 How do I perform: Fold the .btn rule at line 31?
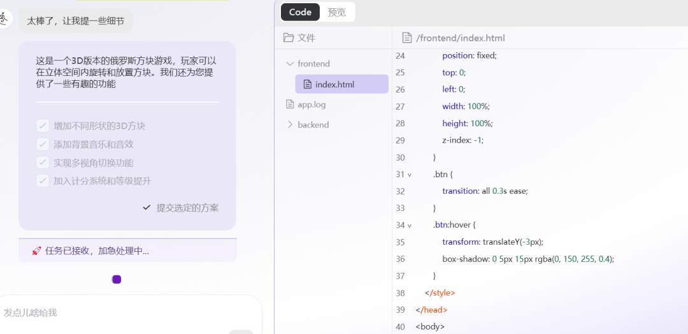coord(410,175)
